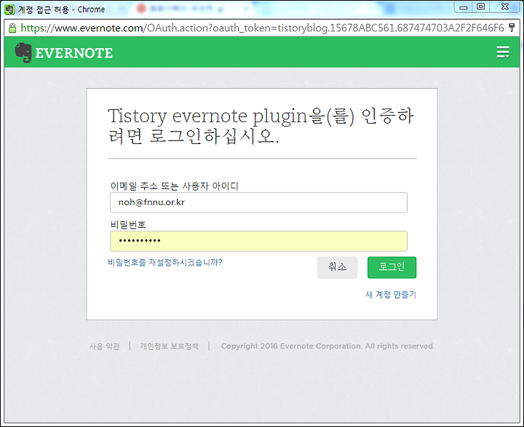Click the Evernote elephant logo

(23, 52)
